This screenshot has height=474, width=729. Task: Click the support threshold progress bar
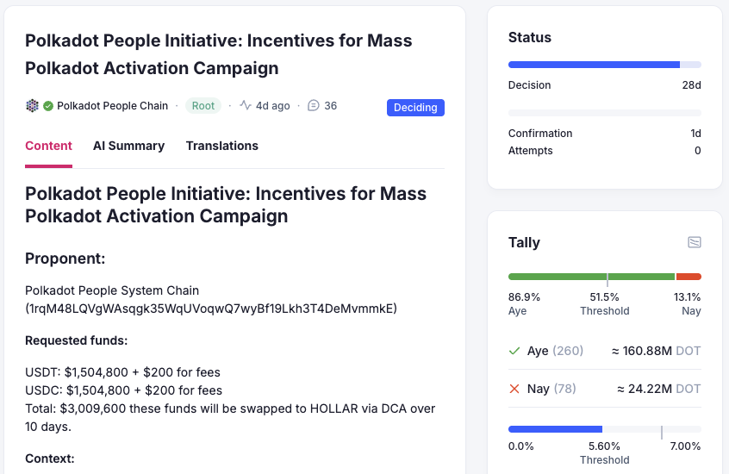pyautogui.click(x=604, y=428)
